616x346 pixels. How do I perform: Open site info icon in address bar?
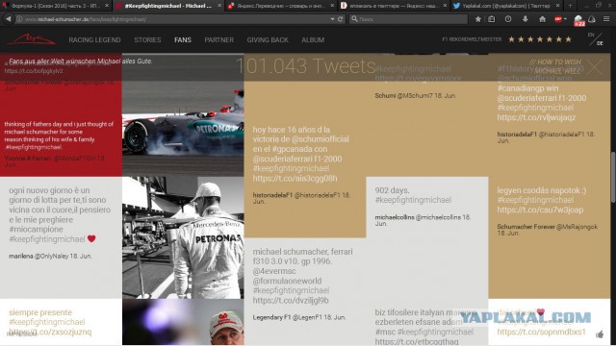click(19, 19)
